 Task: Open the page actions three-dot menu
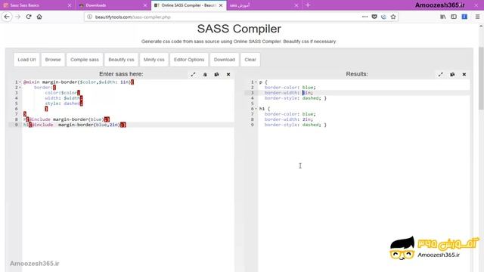365,17
